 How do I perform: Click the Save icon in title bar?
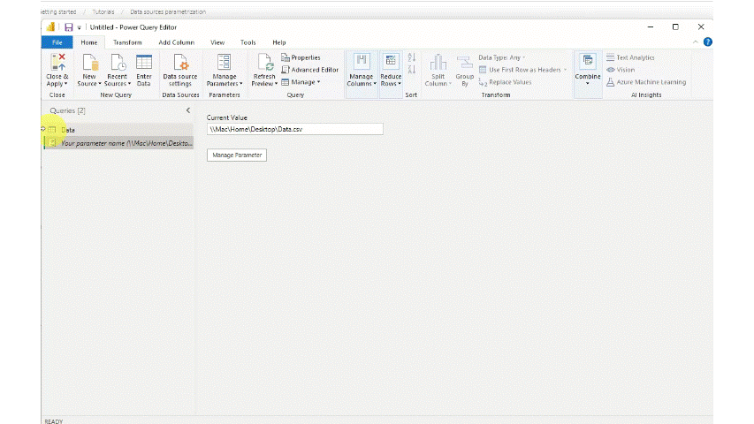(68, 27)
